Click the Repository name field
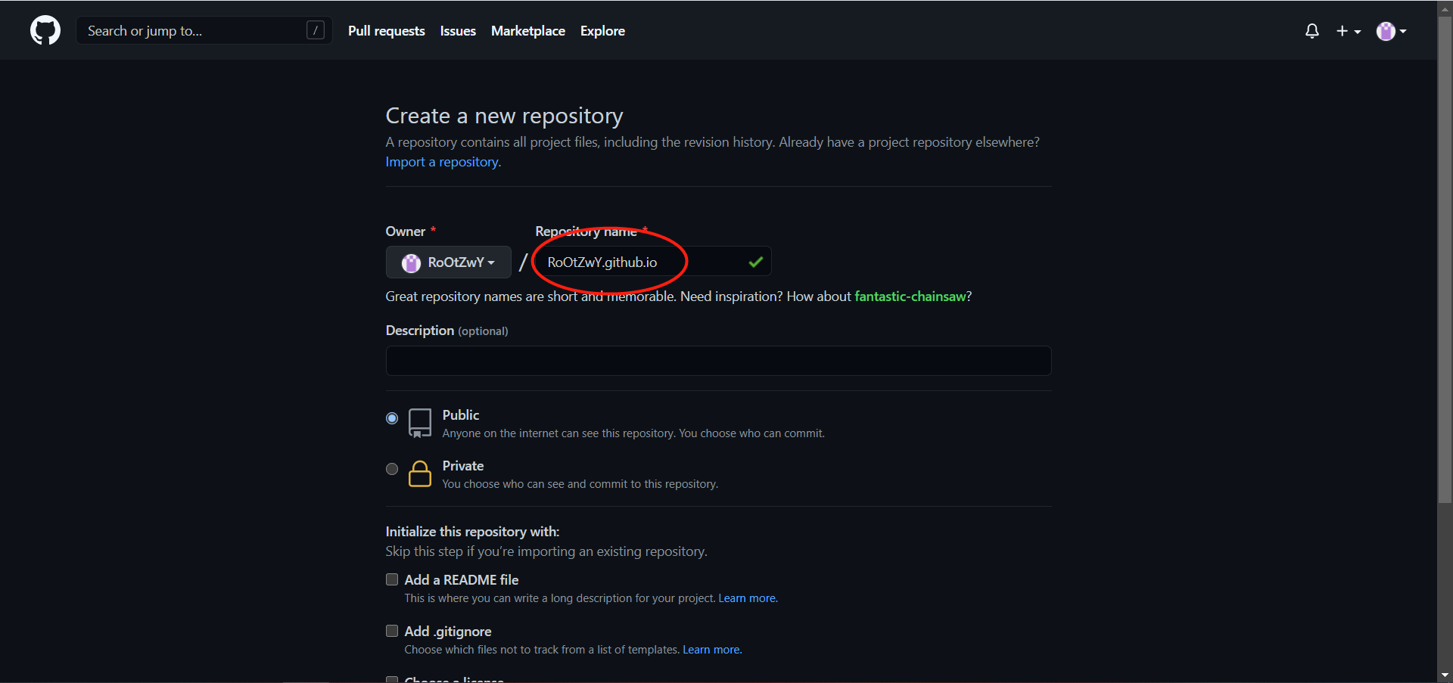The image size is (1453, 683). 653,262
